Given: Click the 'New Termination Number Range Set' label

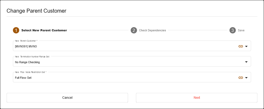Looking at the screenshot, I should tap(32, 56).
